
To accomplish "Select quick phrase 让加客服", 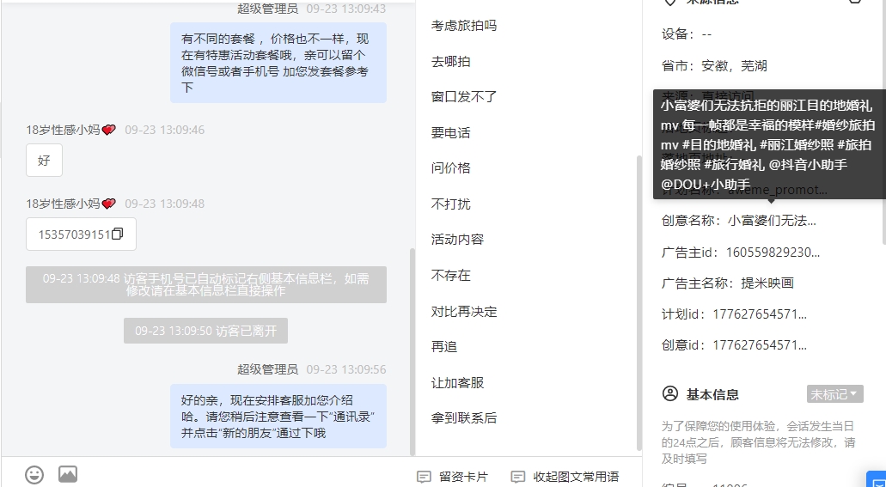I will (x=458, y=382).
